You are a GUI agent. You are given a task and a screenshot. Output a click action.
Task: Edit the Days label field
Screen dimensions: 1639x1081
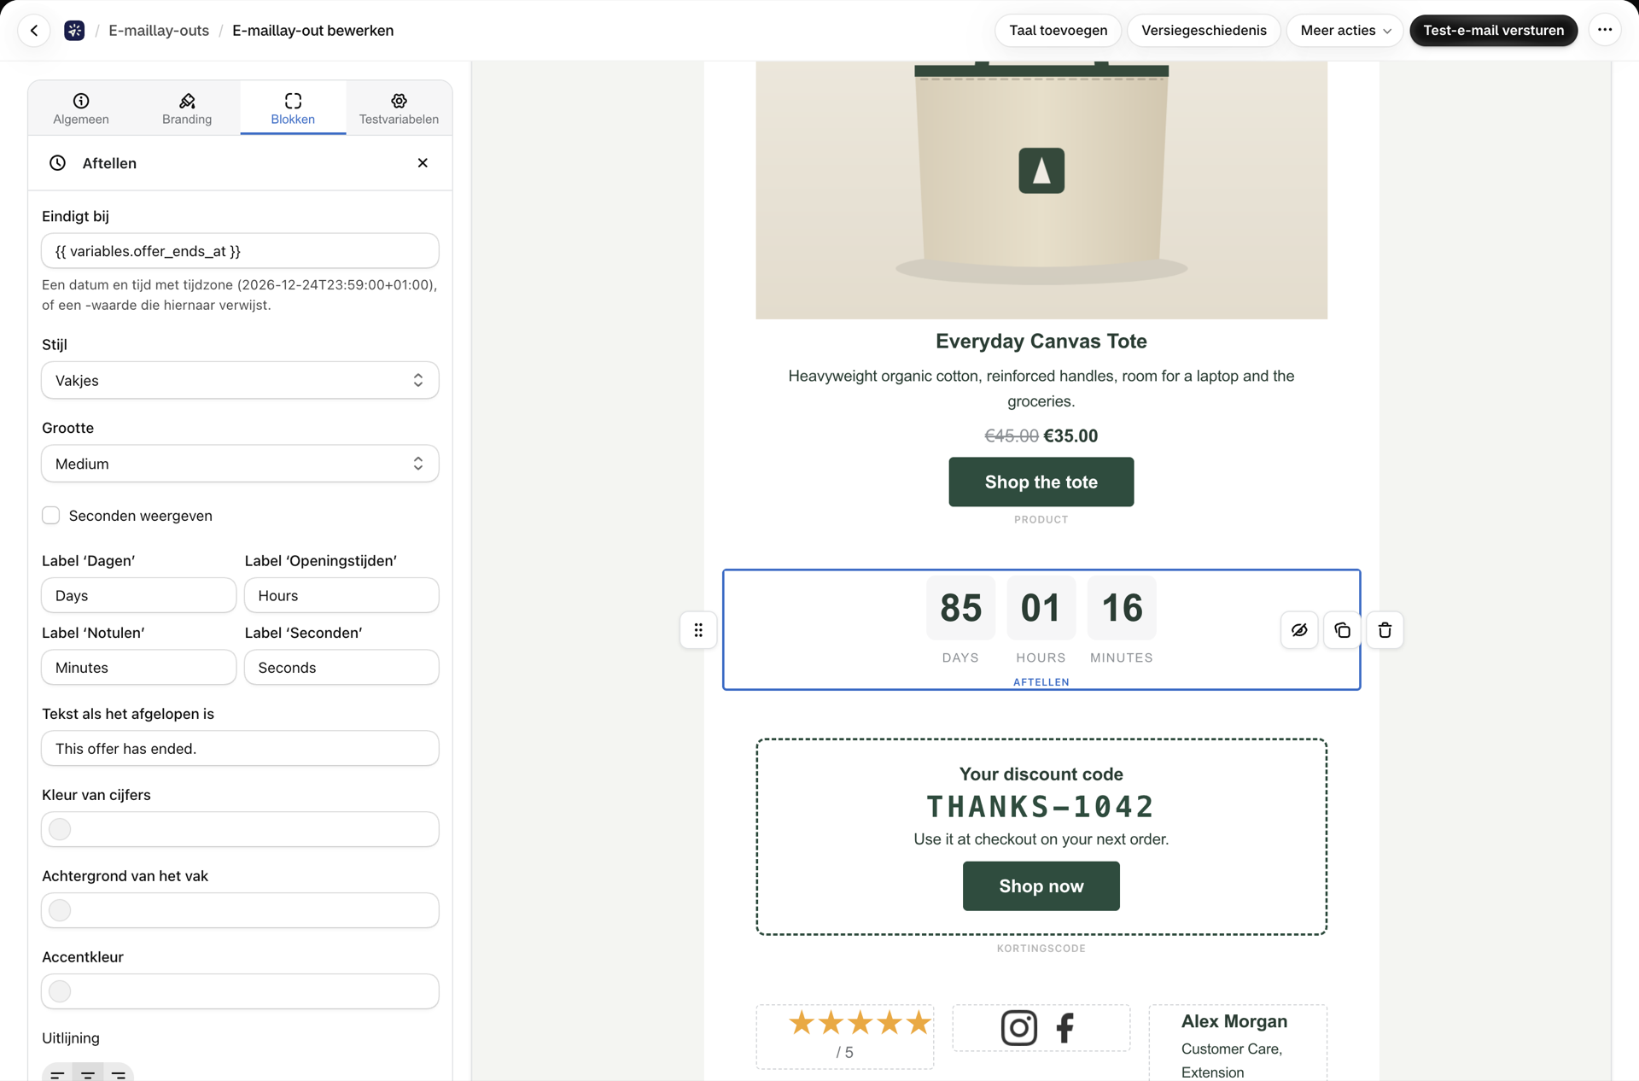tap(139, 596)
